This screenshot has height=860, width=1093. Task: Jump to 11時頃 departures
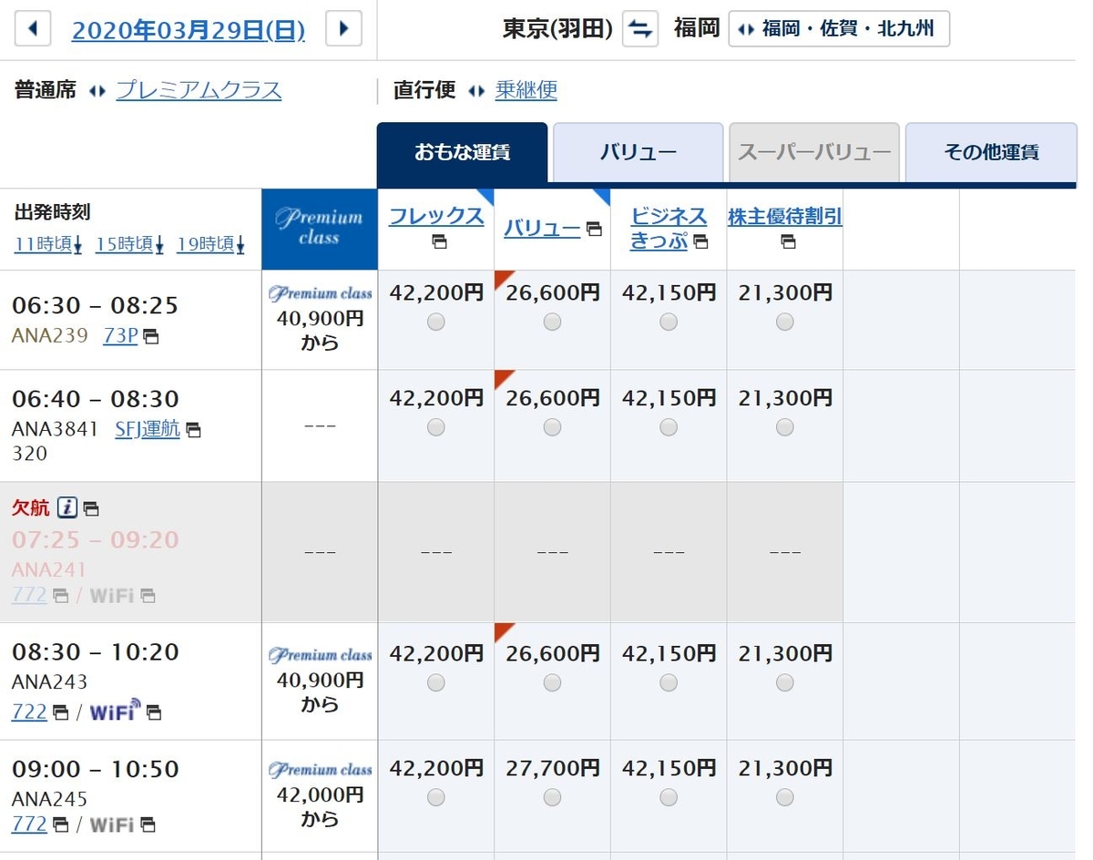click(48, 244)
